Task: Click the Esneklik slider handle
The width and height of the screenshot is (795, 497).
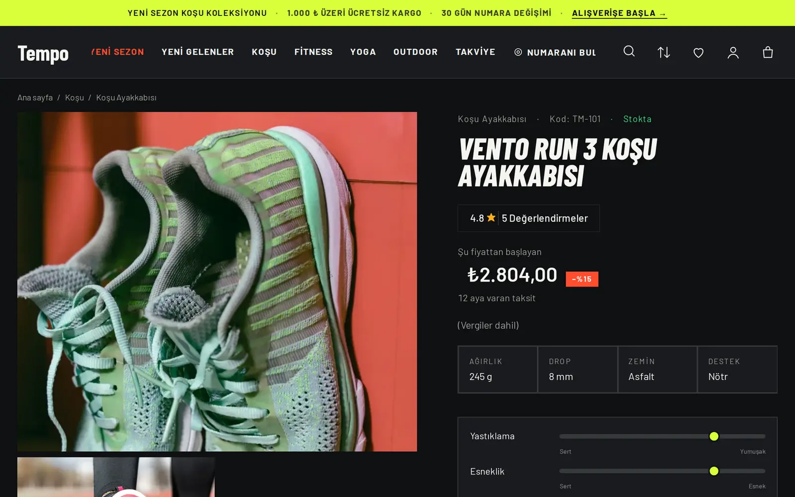Action: 714,471
